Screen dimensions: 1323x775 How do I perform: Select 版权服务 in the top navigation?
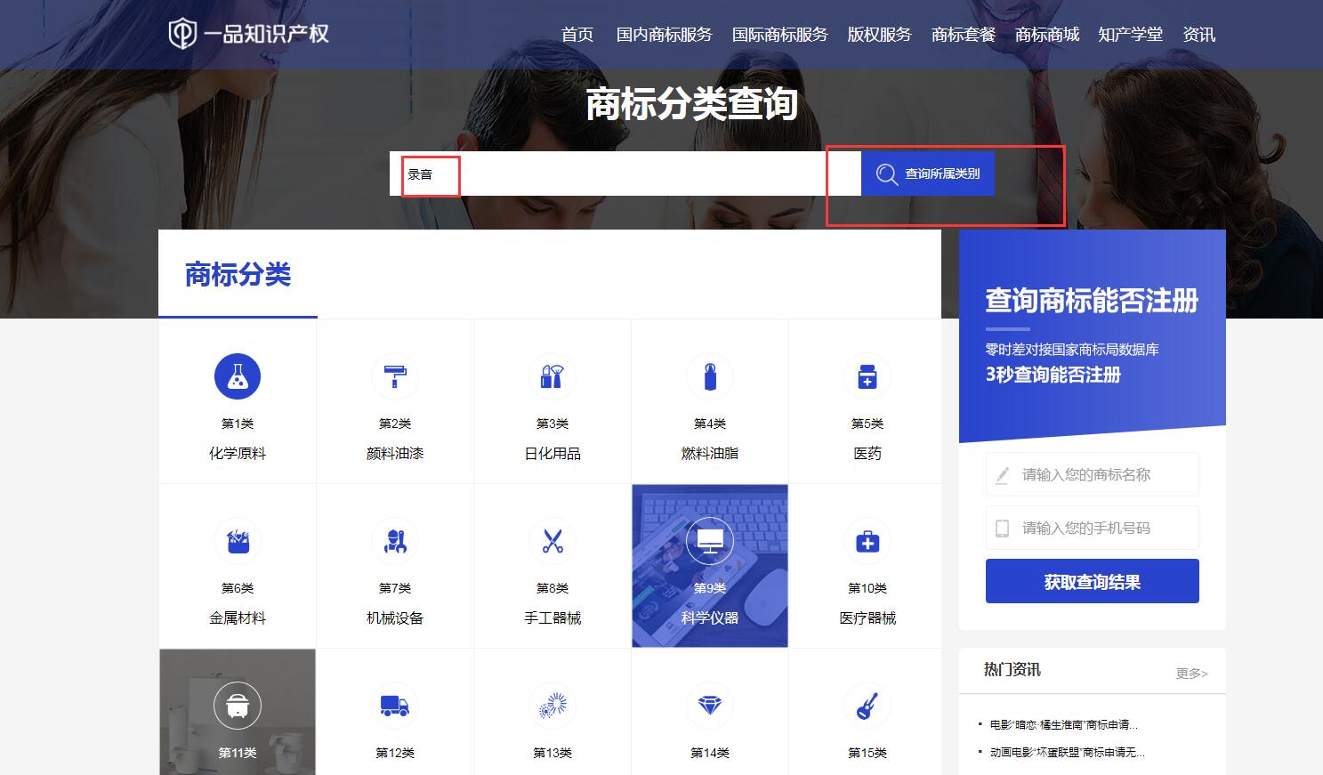tap(880, 35)
